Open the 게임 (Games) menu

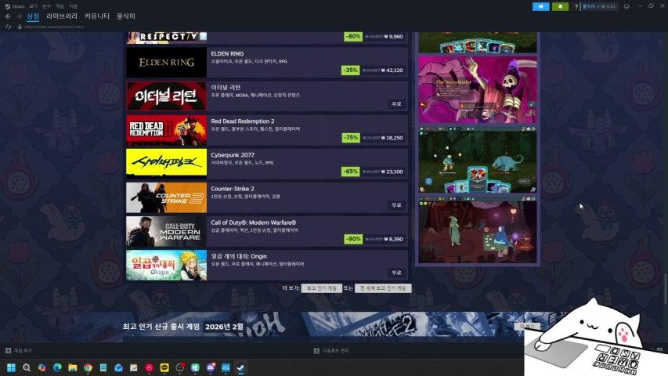pyautogui.click(x=60, y=6)
